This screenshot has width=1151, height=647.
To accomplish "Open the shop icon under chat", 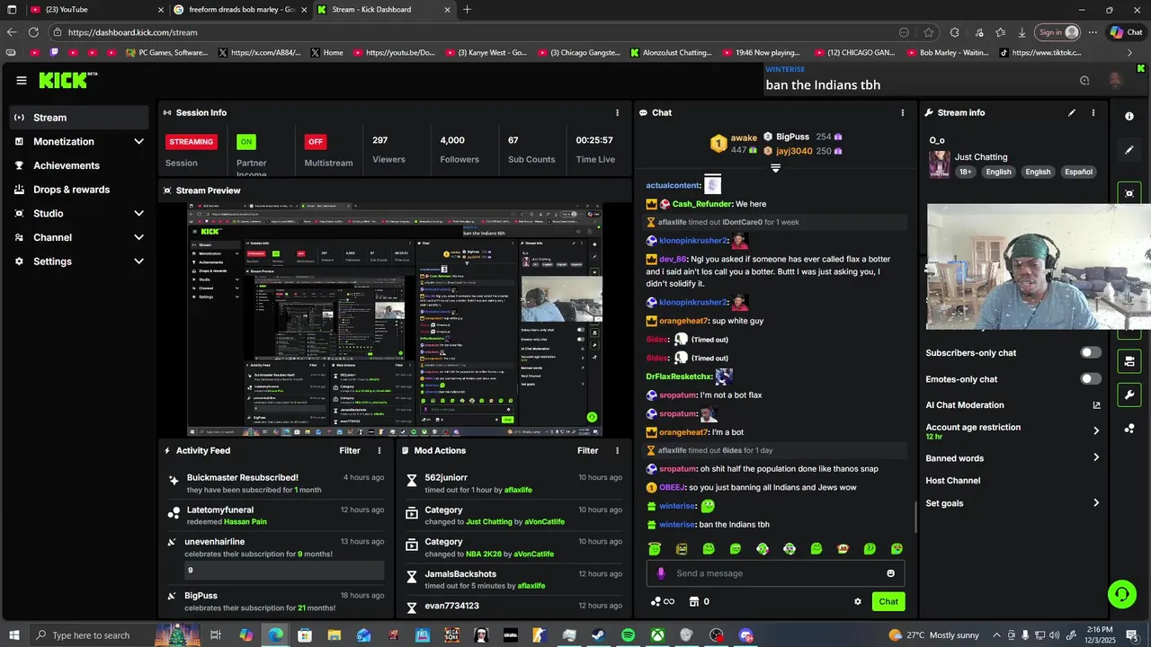I will click(x=694, y=602).
